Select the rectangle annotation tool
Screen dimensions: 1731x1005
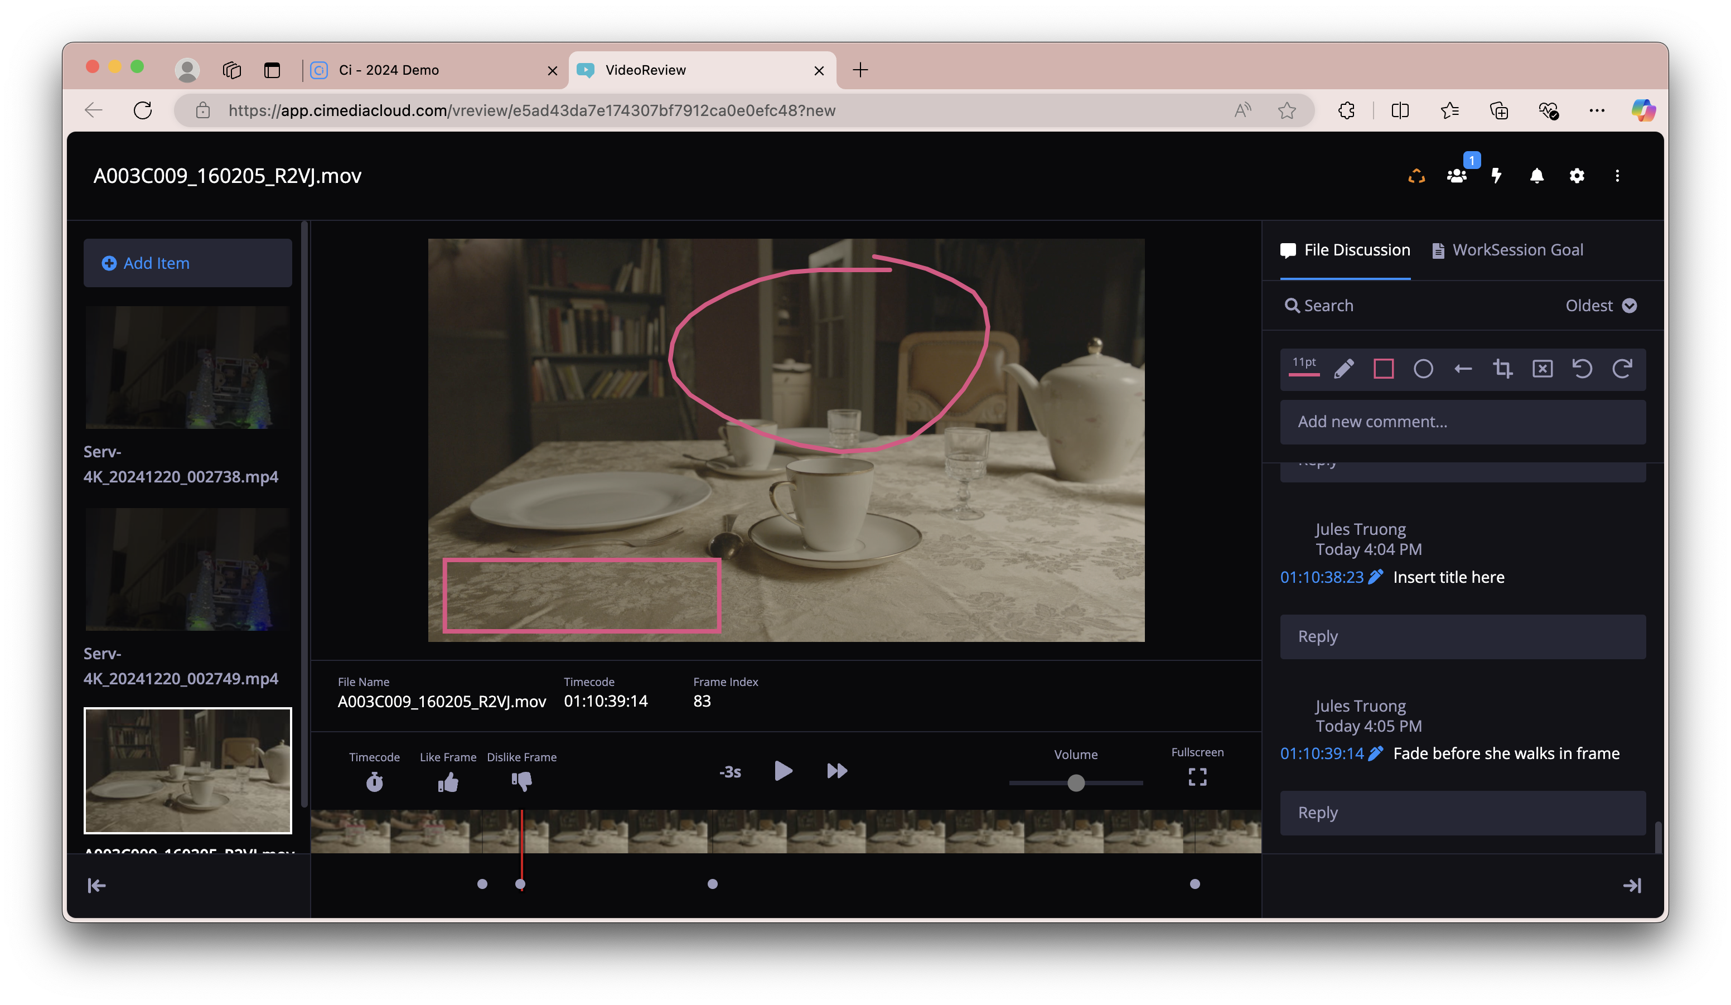tap(1384, 369)
